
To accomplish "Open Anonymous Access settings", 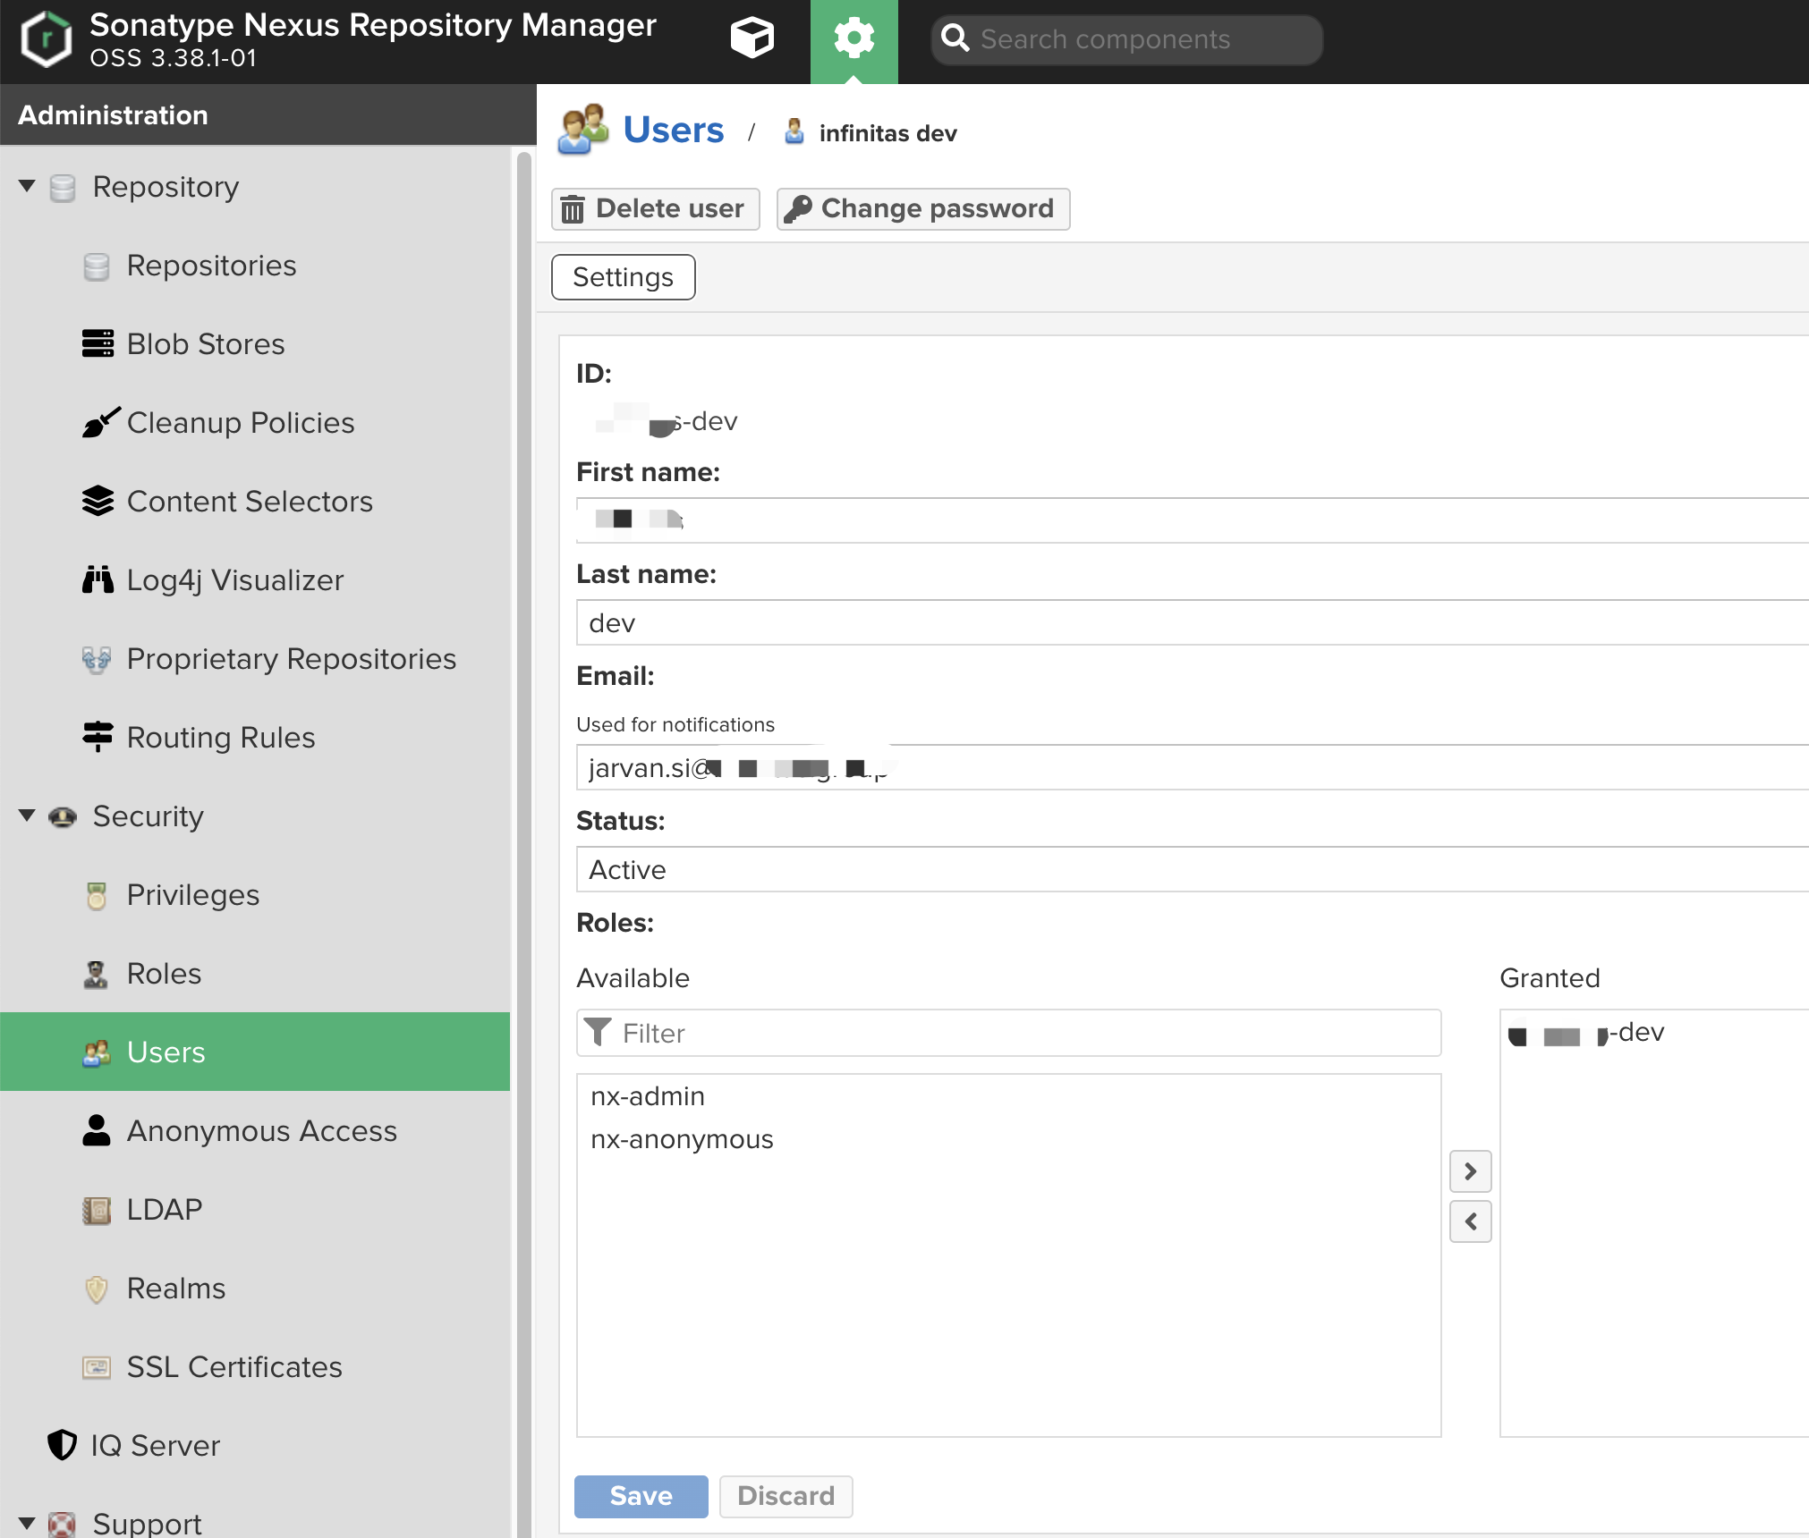I will 255,1131.
